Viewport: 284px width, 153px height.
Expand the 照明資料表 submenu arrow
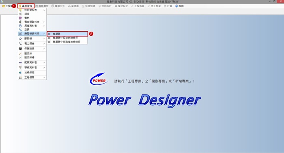(x=44, y=10)
